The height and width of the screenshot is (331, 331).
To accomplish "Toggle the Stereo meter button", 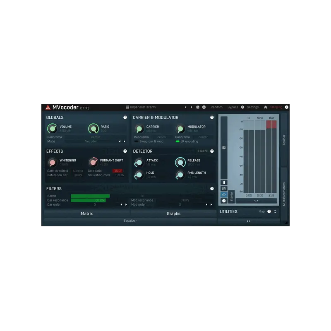I will tap(231, 197).
